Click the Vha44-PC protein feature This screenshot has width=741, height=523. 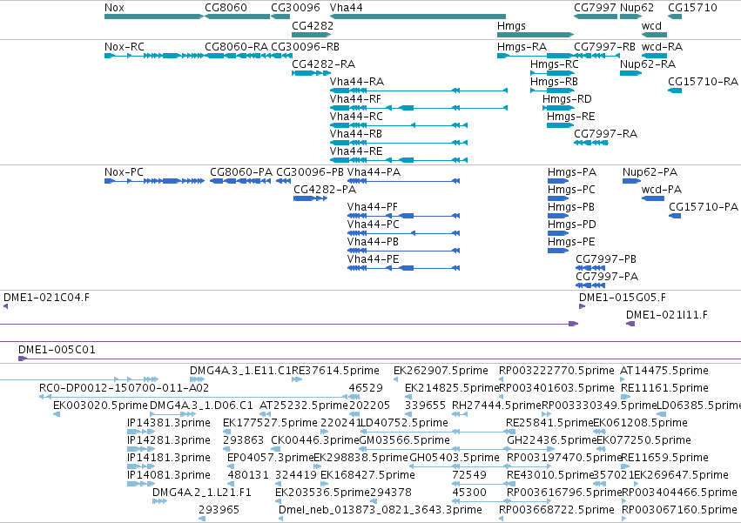coord(403,233)
